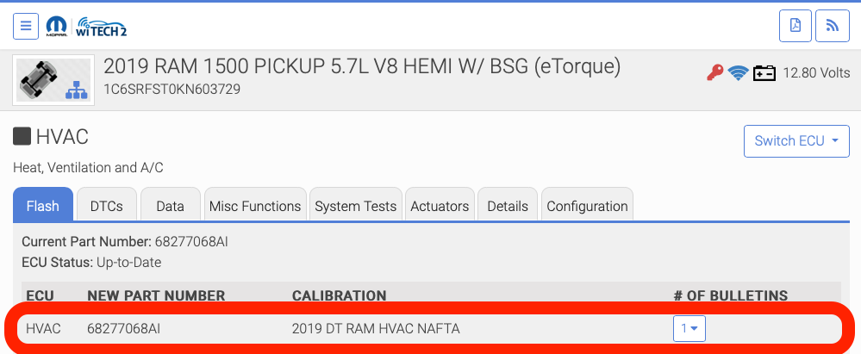The image size is (861, 354).
Task: Switch to the Actuators tab
Action: pos(440,206)
